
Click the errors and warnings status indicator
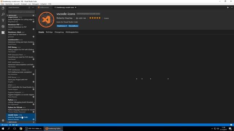pyautogui.click(x=15, y=125)
